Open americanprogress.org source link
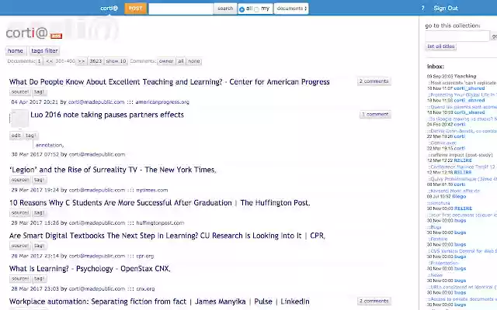497x310 pixels. point(162,102)
